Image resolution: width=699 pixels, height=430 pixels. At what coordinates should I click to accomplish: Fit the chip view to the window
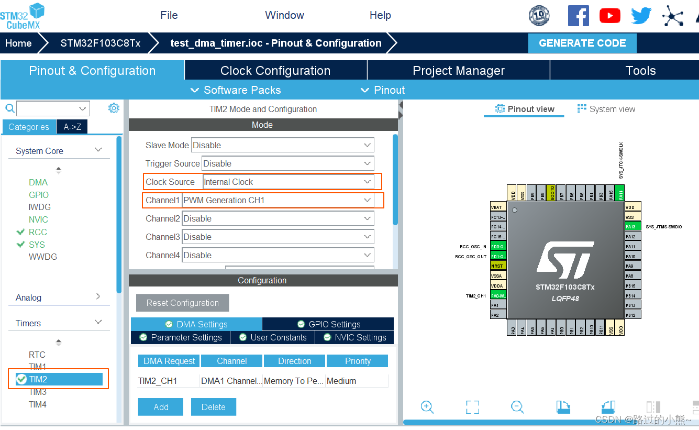click(472, 407)
